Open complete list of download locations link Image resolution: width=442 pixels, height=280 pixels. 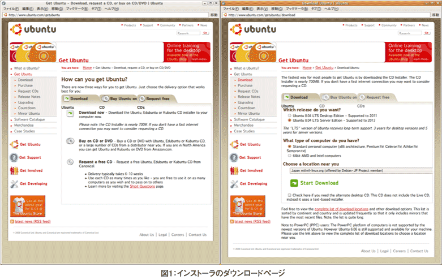pos(341,209)
